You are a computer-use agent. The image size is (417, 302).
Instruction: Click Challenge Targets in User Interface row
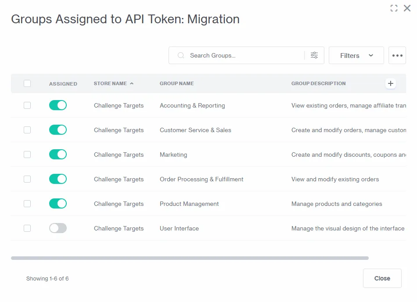tap(119, 228)
